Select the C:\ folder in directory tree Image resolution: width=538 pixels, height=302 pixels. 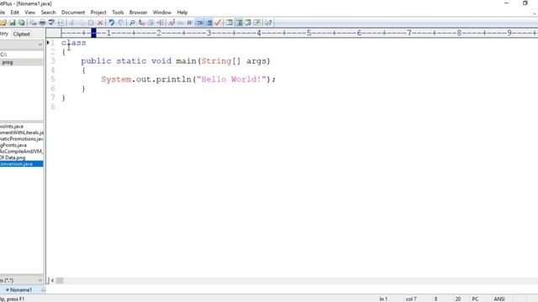point(3,55)
